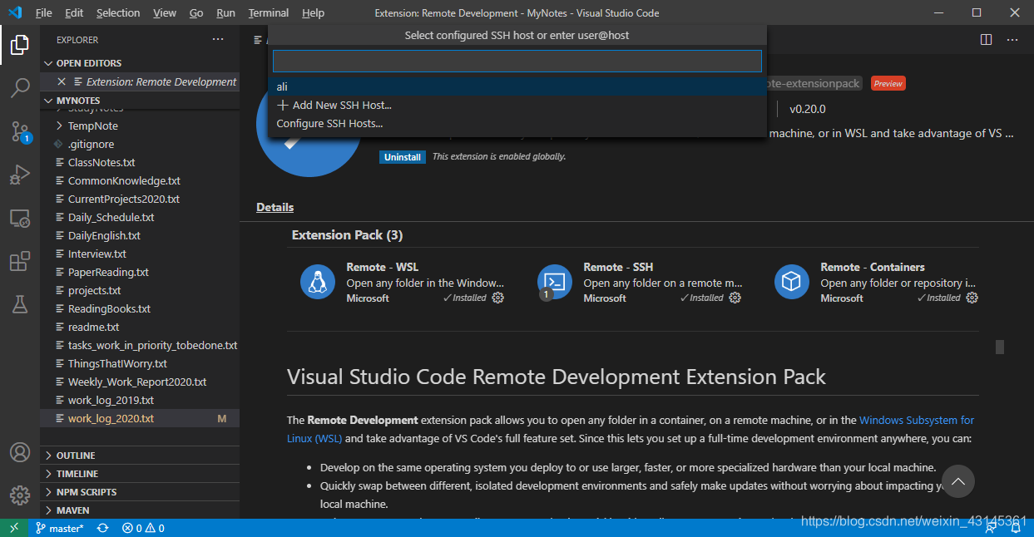
Task: Open the Manage gear icon
Action: point(20,495)
